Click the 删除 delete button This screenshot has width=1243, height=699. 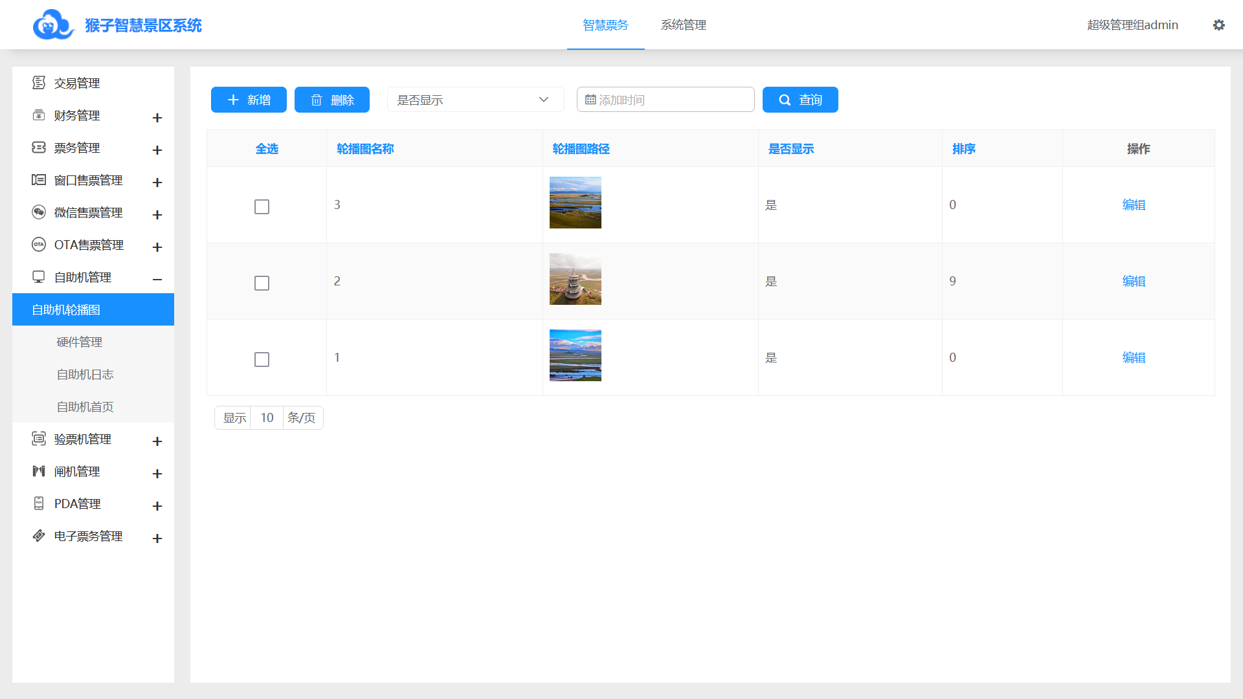click(x=332, y=100)
